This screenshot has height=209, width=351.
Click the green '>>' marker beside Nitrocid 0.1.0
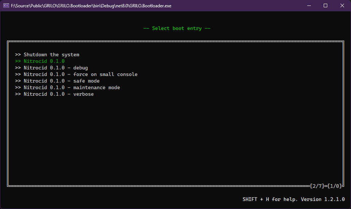point(18,61)
